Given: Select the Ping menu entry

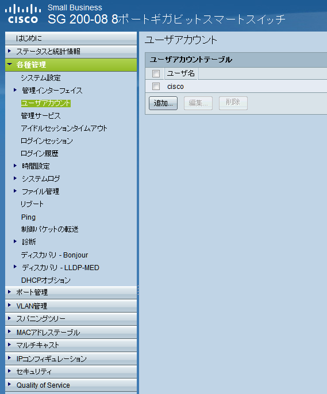Looking at the screenshot, I should (x=28, y=217).
